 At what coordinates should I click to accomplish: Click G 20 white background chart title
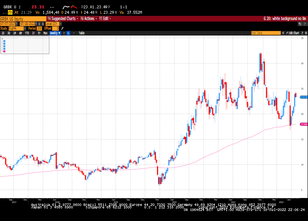285,19
